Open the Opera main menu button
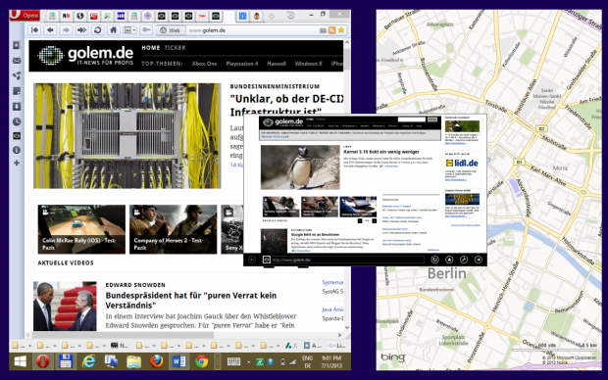 tap(25, 16)
